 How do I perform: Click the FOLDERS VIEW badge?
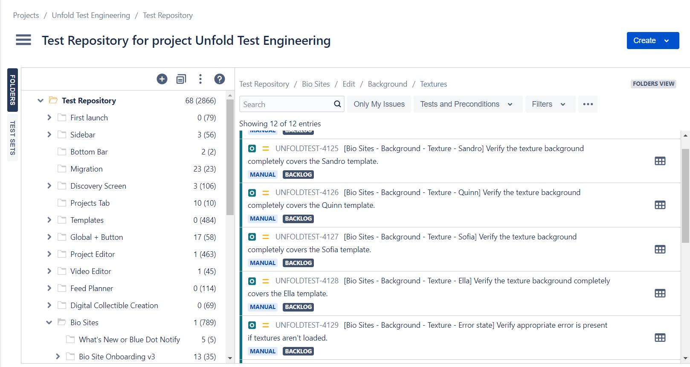tap(654, 84)
